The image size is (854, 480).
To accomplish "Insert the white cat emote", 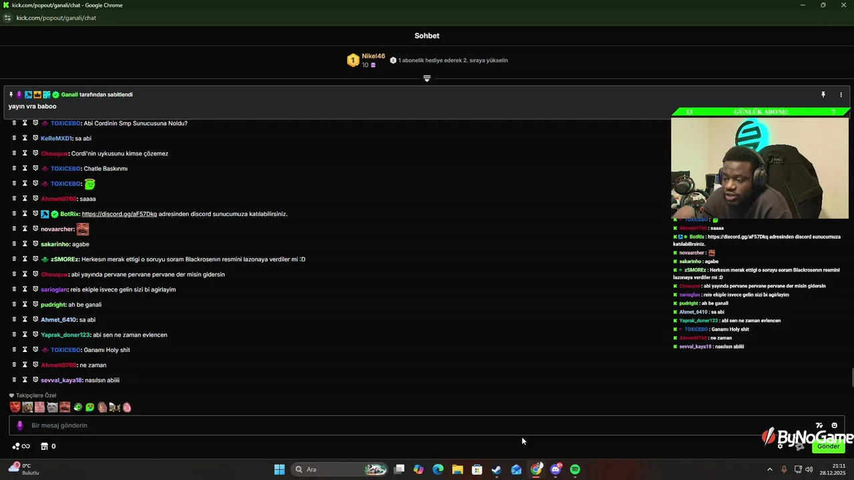I will click(x=52, y=407).
